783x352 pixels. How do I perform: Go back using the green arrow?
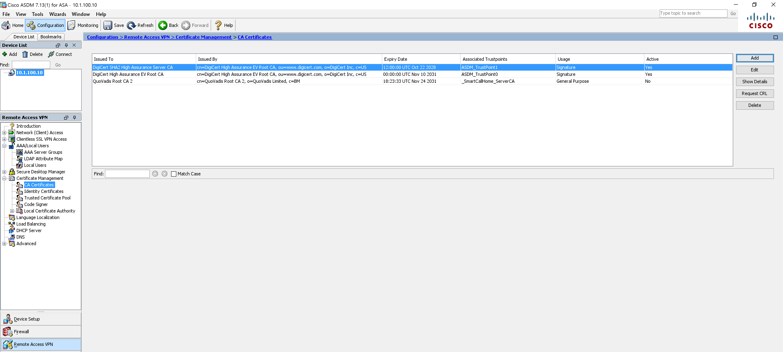click(163, 25)
